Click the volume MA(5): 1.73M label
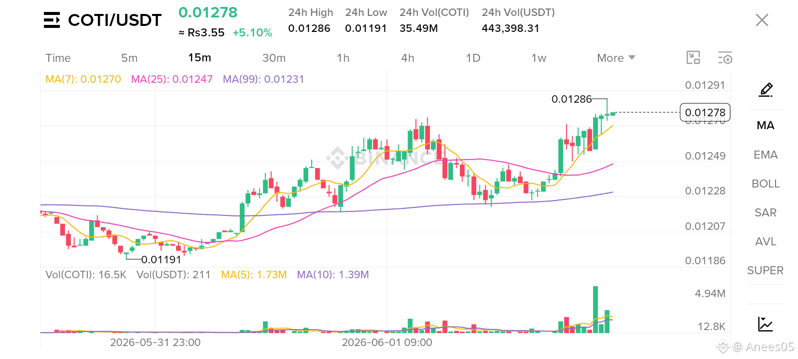 click(254, 275)
